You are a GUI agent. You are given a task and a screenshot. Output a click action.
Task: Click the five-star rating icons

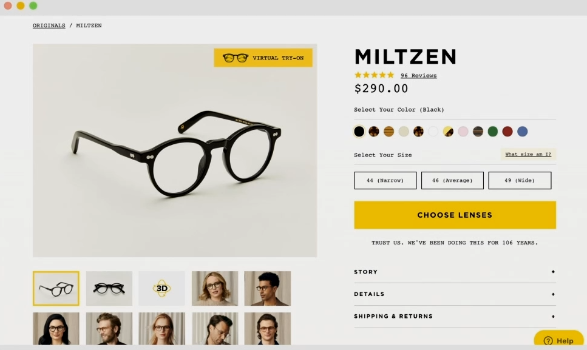coord(375,75)
